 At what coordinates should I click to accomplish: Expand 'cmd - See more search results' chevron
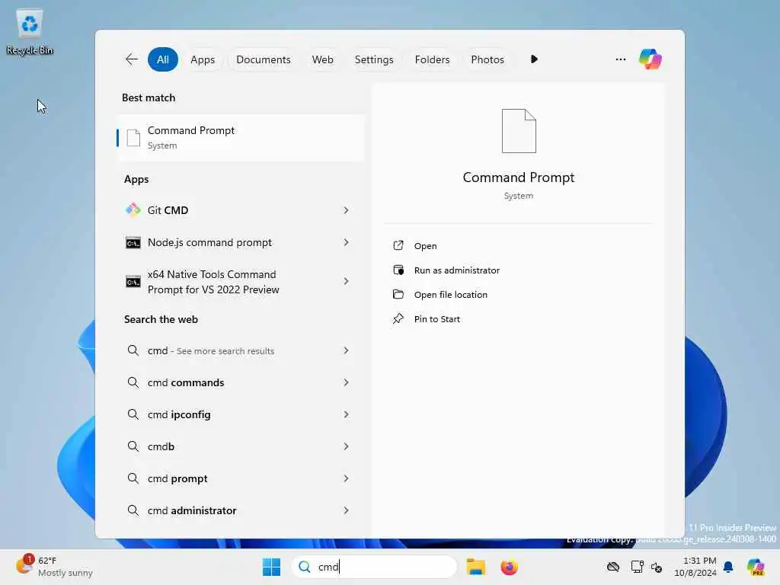[346, 350]
